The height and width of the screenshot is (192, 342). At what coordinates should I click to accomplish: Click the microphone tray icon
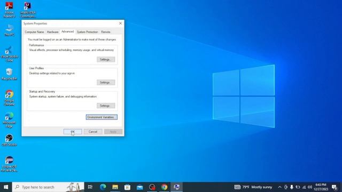pyautogui.click(x=292, y=187)
